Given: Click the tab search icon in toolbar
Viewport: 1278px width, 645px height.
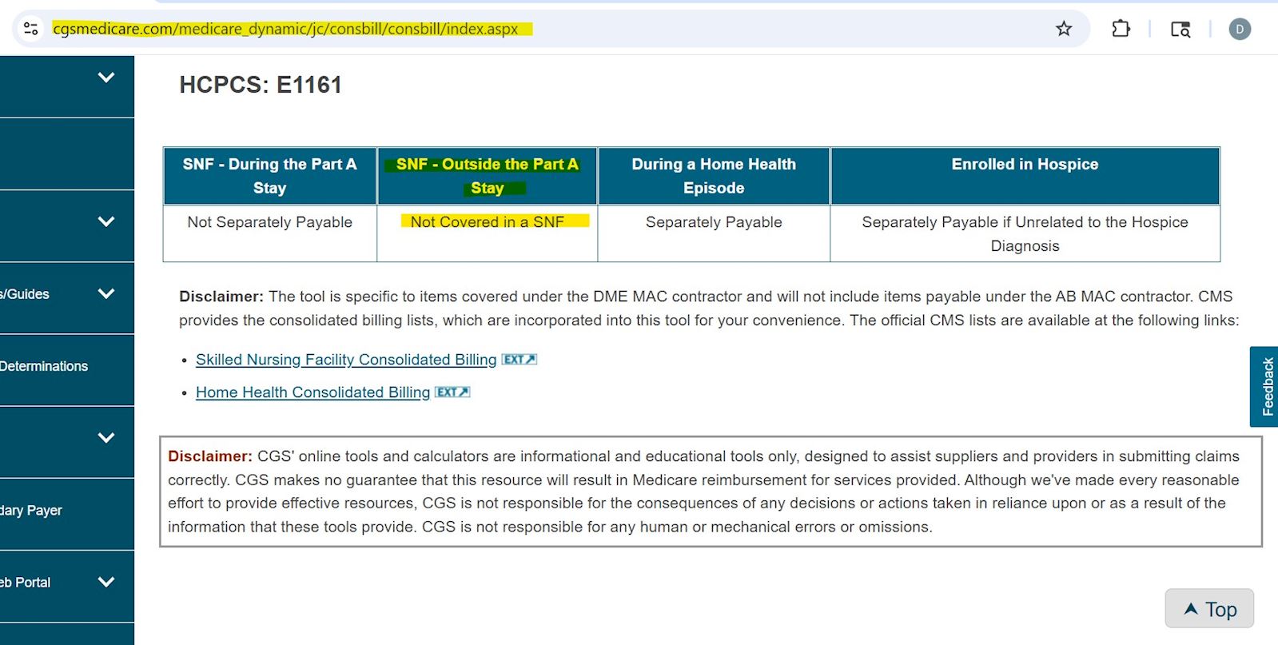Looking at the screenshot, I should 1180,29.
